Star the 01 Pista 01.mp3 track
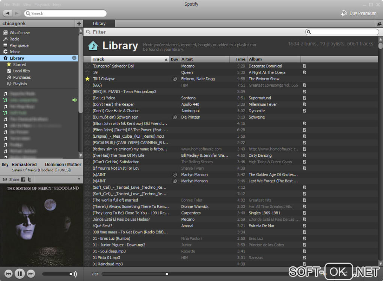 [87, 258]
